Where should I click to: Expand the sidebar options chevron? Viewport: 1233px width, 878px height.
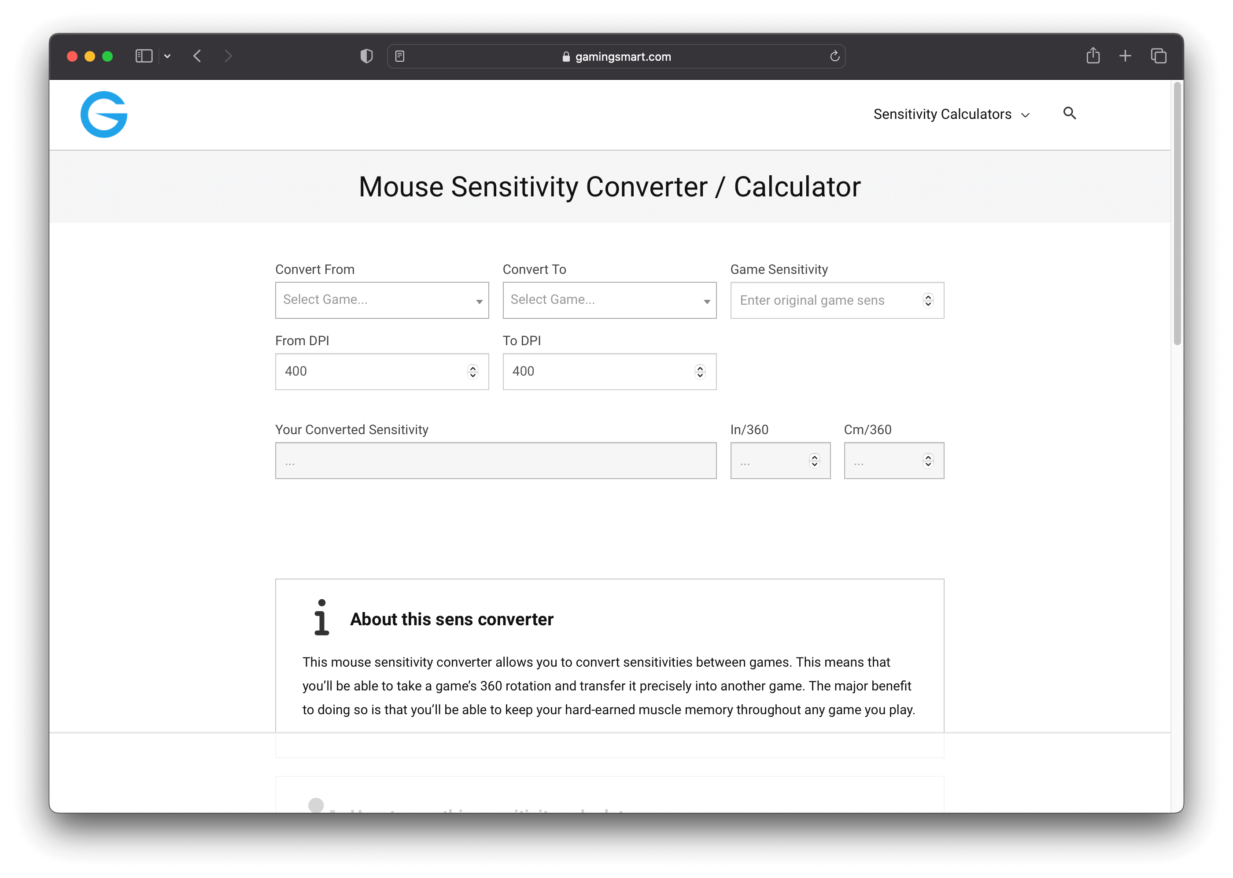pyautogui.click(x=168, y=56)
